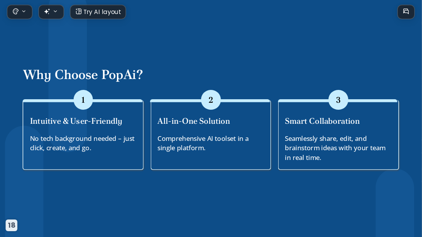Expand the chevron beside the palette icon
The width and height of the screenshot is (422, 237).
coord(24,12)
